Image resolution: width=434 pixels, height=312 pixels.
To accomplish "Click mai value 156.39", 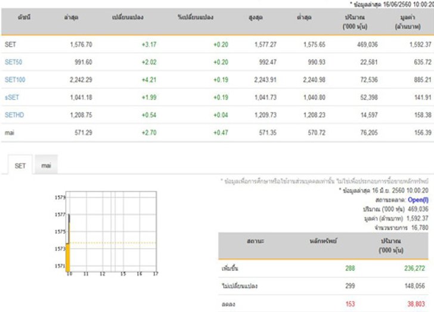I will click(423, 133).
